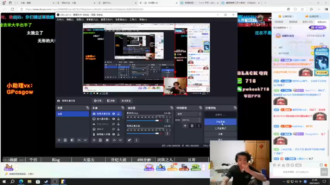
Task: Toggle visibility of the video capture device source
Action: coord(114,114)
